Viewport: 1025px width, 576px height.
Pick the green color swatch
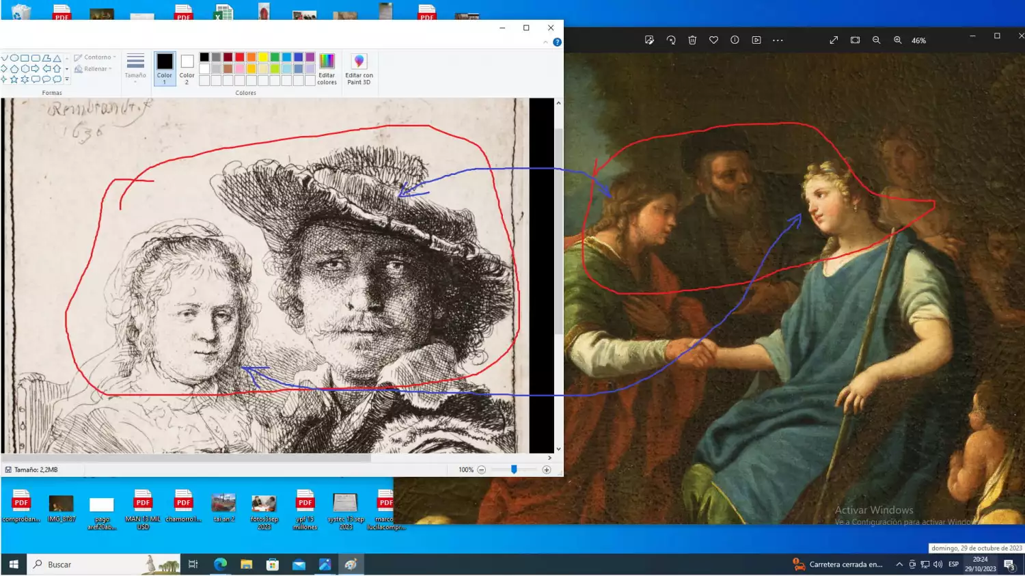click(x=275, y=57)
